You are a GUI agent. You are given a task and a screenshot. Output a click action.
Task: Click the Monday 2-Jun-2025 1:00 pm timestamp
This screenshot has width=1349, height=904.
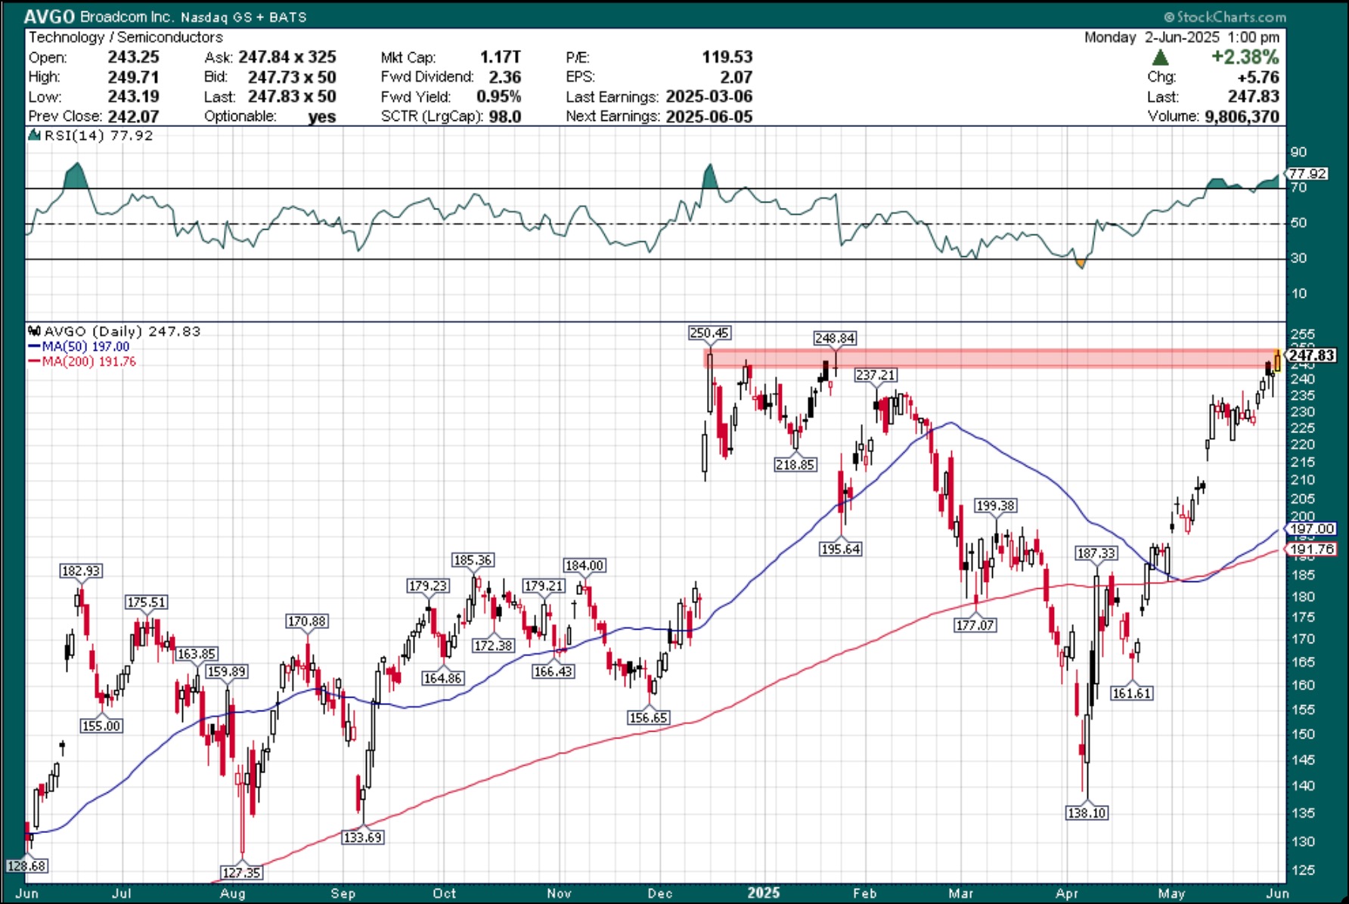(x=1182, y=37)
